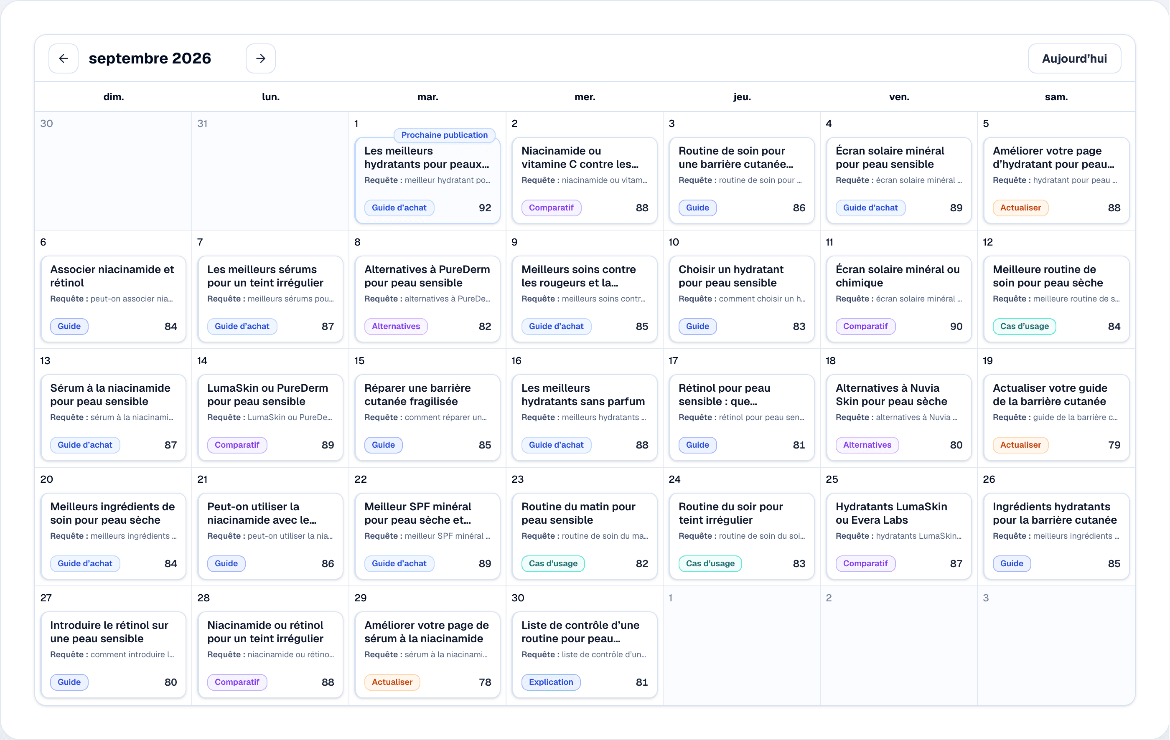Click the Explication tag on September 30 card
Viewport: 1170px width, 740px height.
(x=550, y=682)
